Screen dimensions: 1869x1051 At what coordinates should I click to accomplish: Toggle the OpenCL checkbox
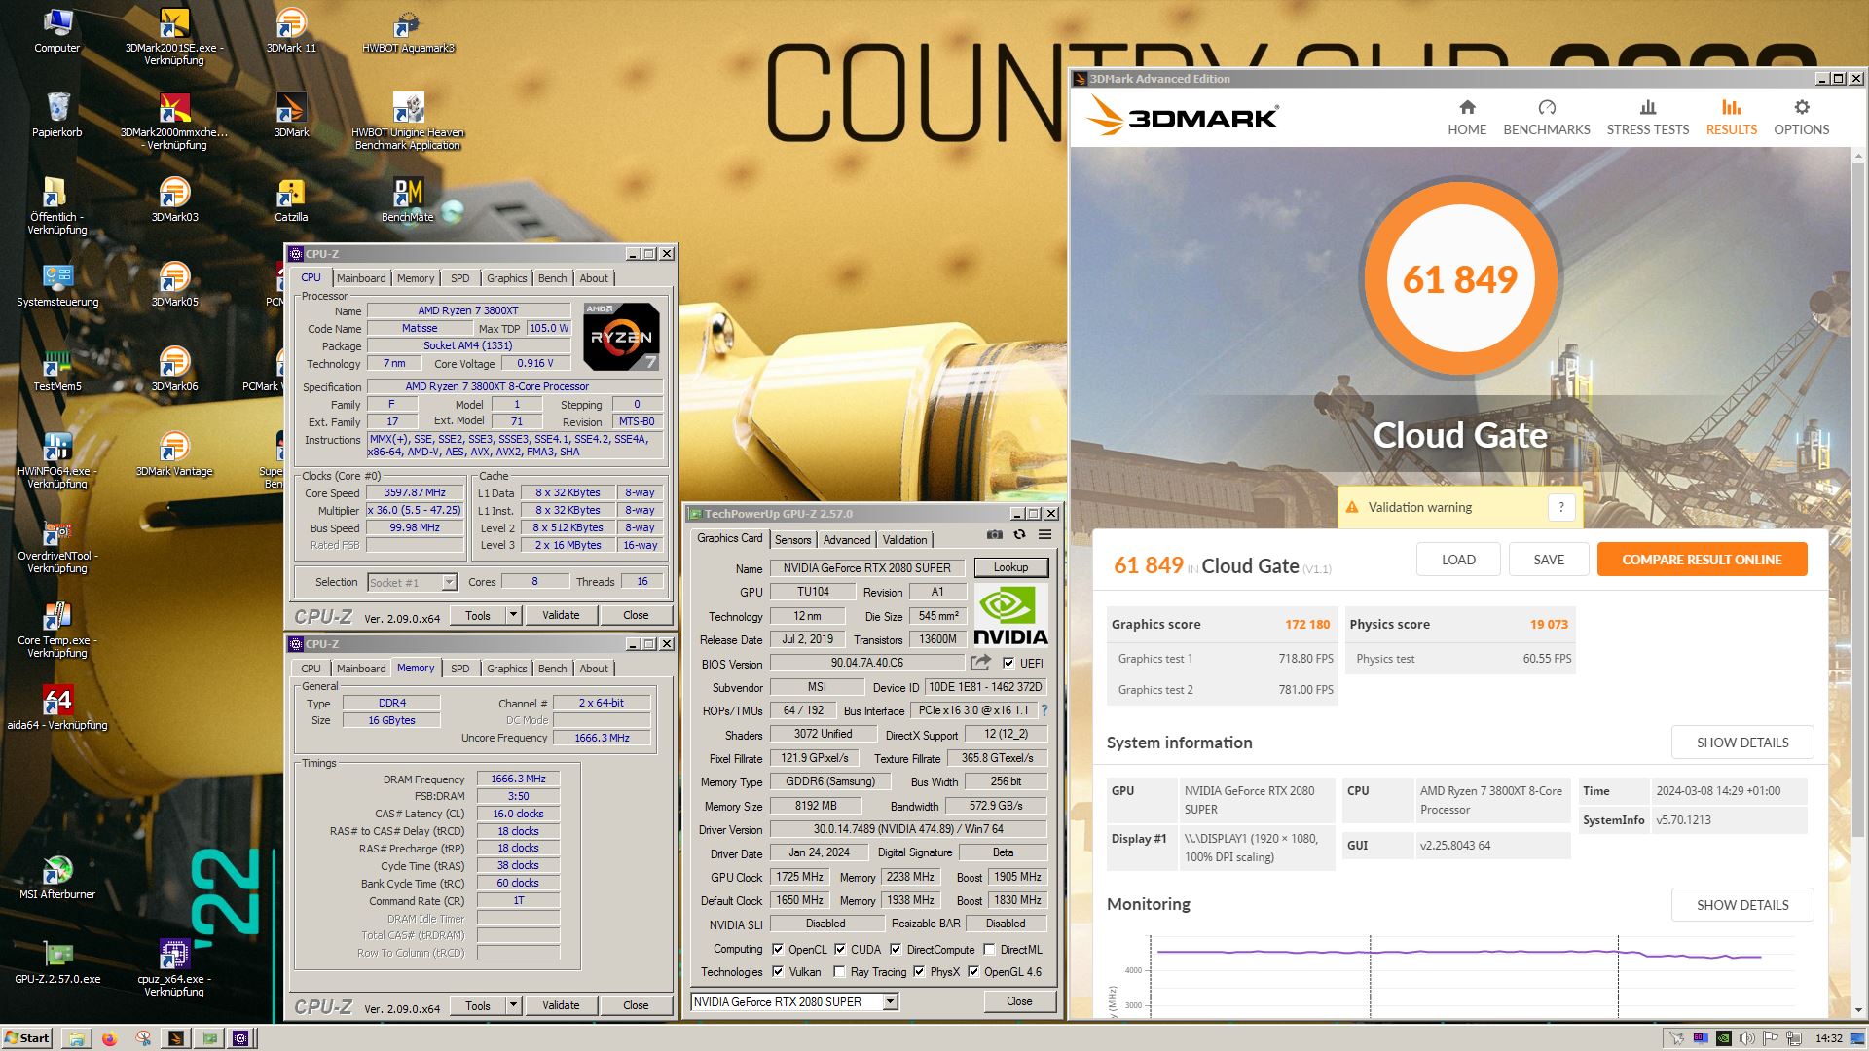777,949
